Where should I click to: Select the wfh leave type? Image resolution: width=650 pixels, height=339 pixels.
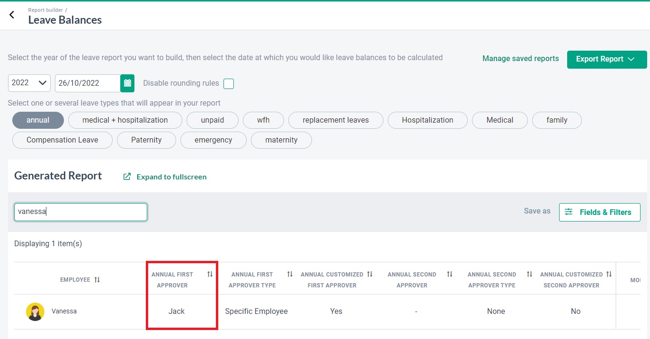[x=263, y=120]
